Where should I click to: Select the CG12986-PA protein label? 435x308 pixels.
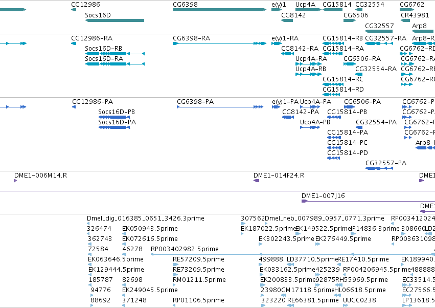93,102
